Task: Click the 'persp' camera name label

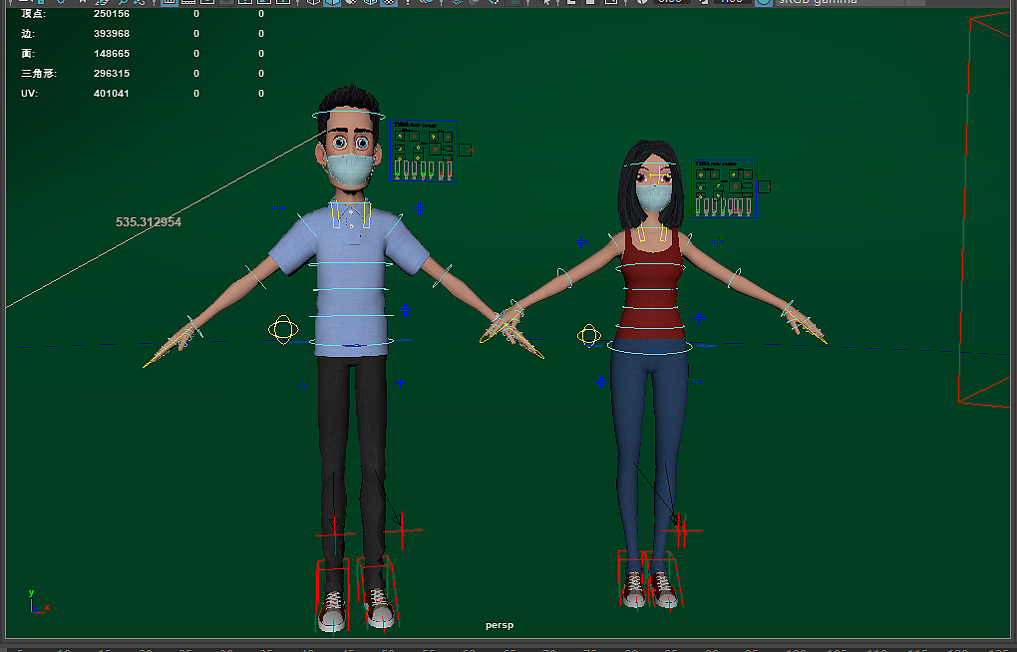Action: (x=500, y=625)
